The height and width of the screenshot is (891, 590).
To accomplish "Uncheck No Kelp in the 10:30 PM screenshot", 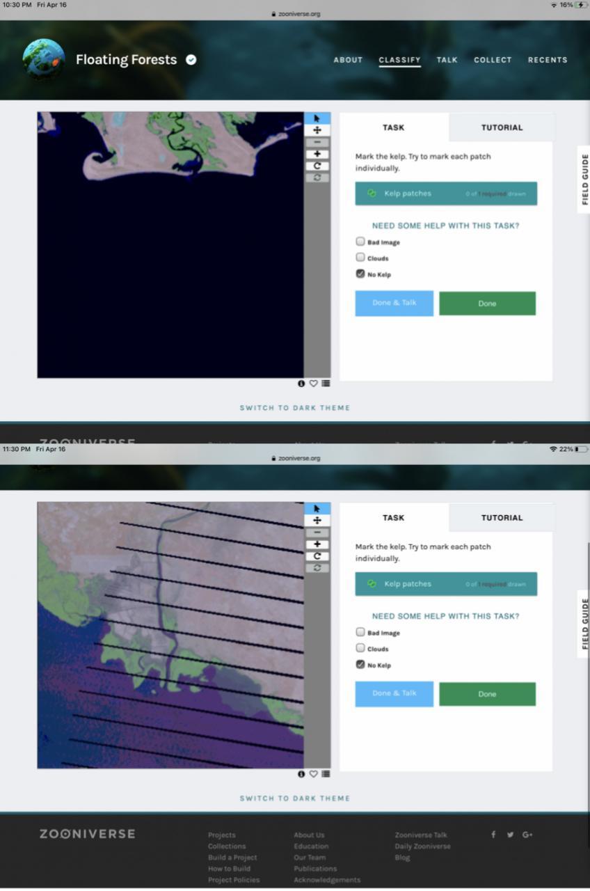I will (x=360, y=274).
